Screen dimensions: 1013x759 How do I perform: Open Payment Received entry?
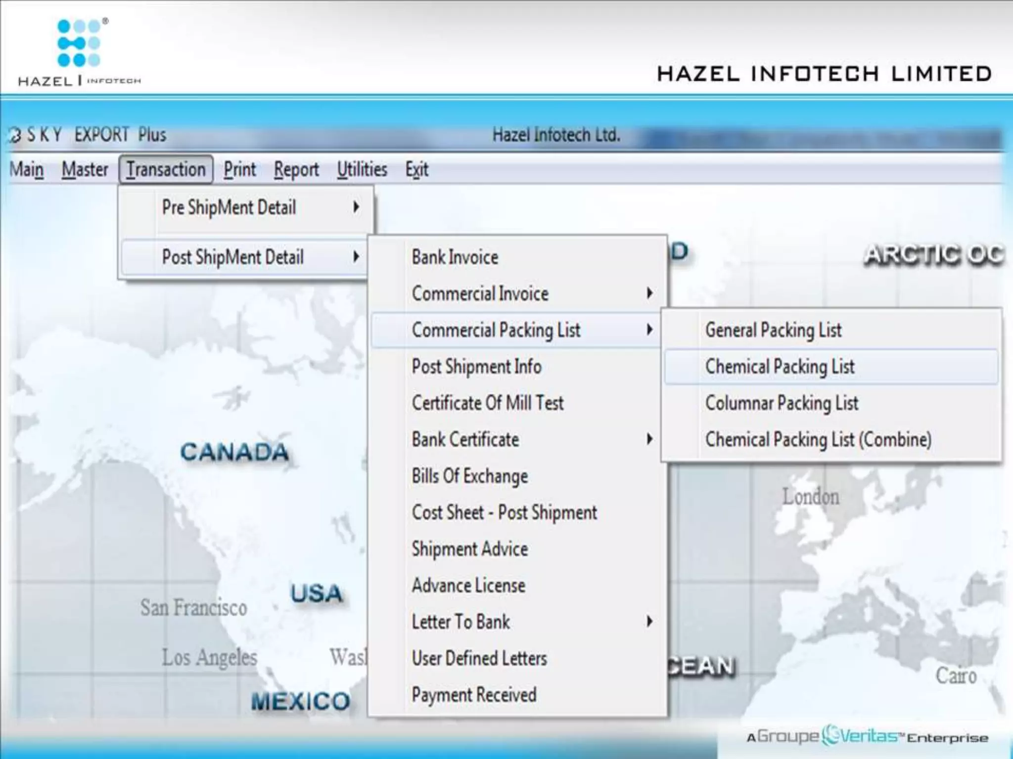click(x=474, y=695)
